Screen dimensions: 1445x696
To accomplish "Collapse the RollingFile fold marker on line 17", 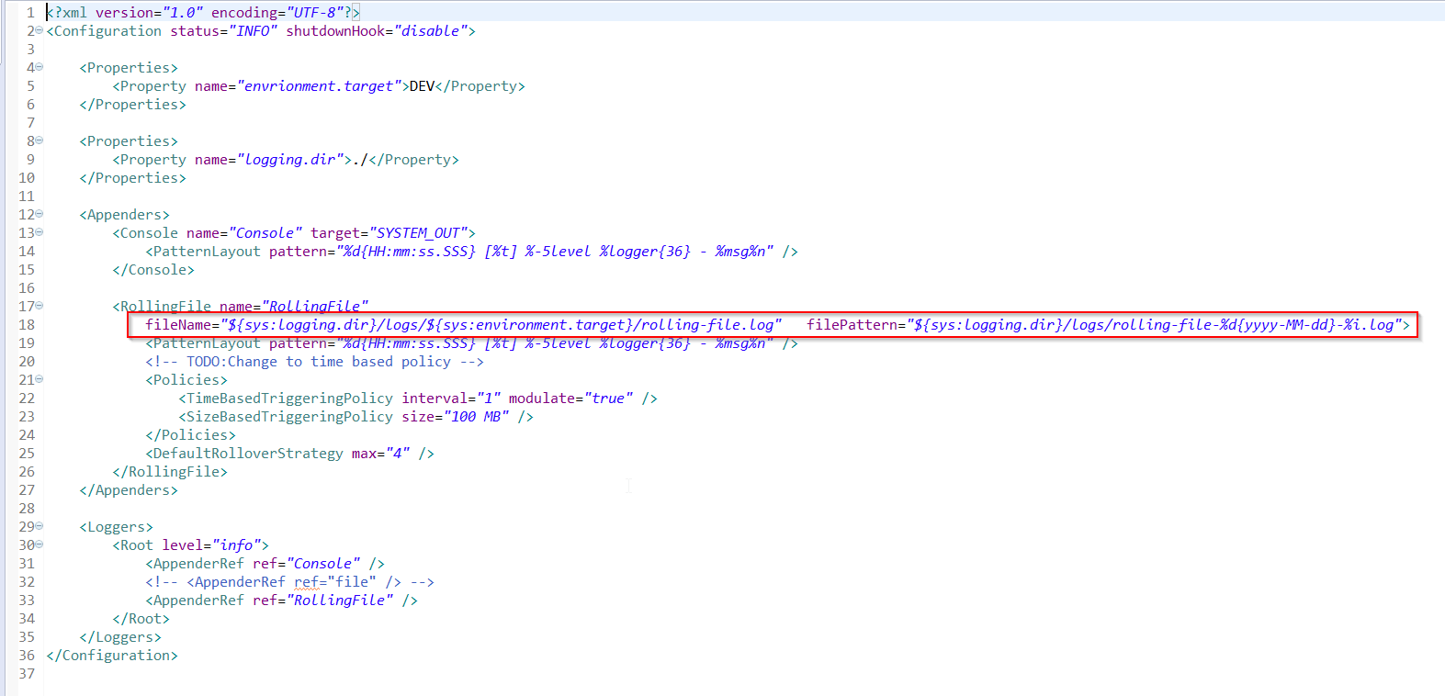I will (x=39, y=306).
